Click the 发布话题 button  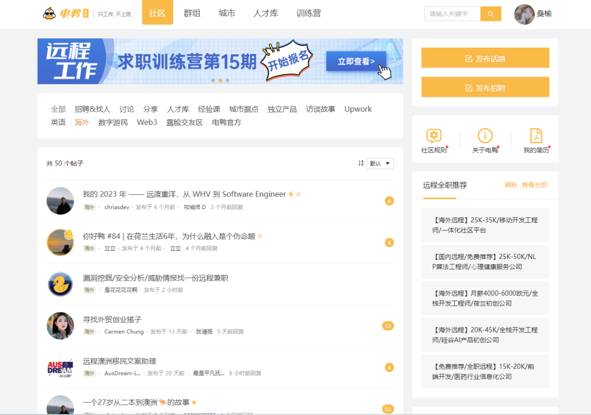485,58
